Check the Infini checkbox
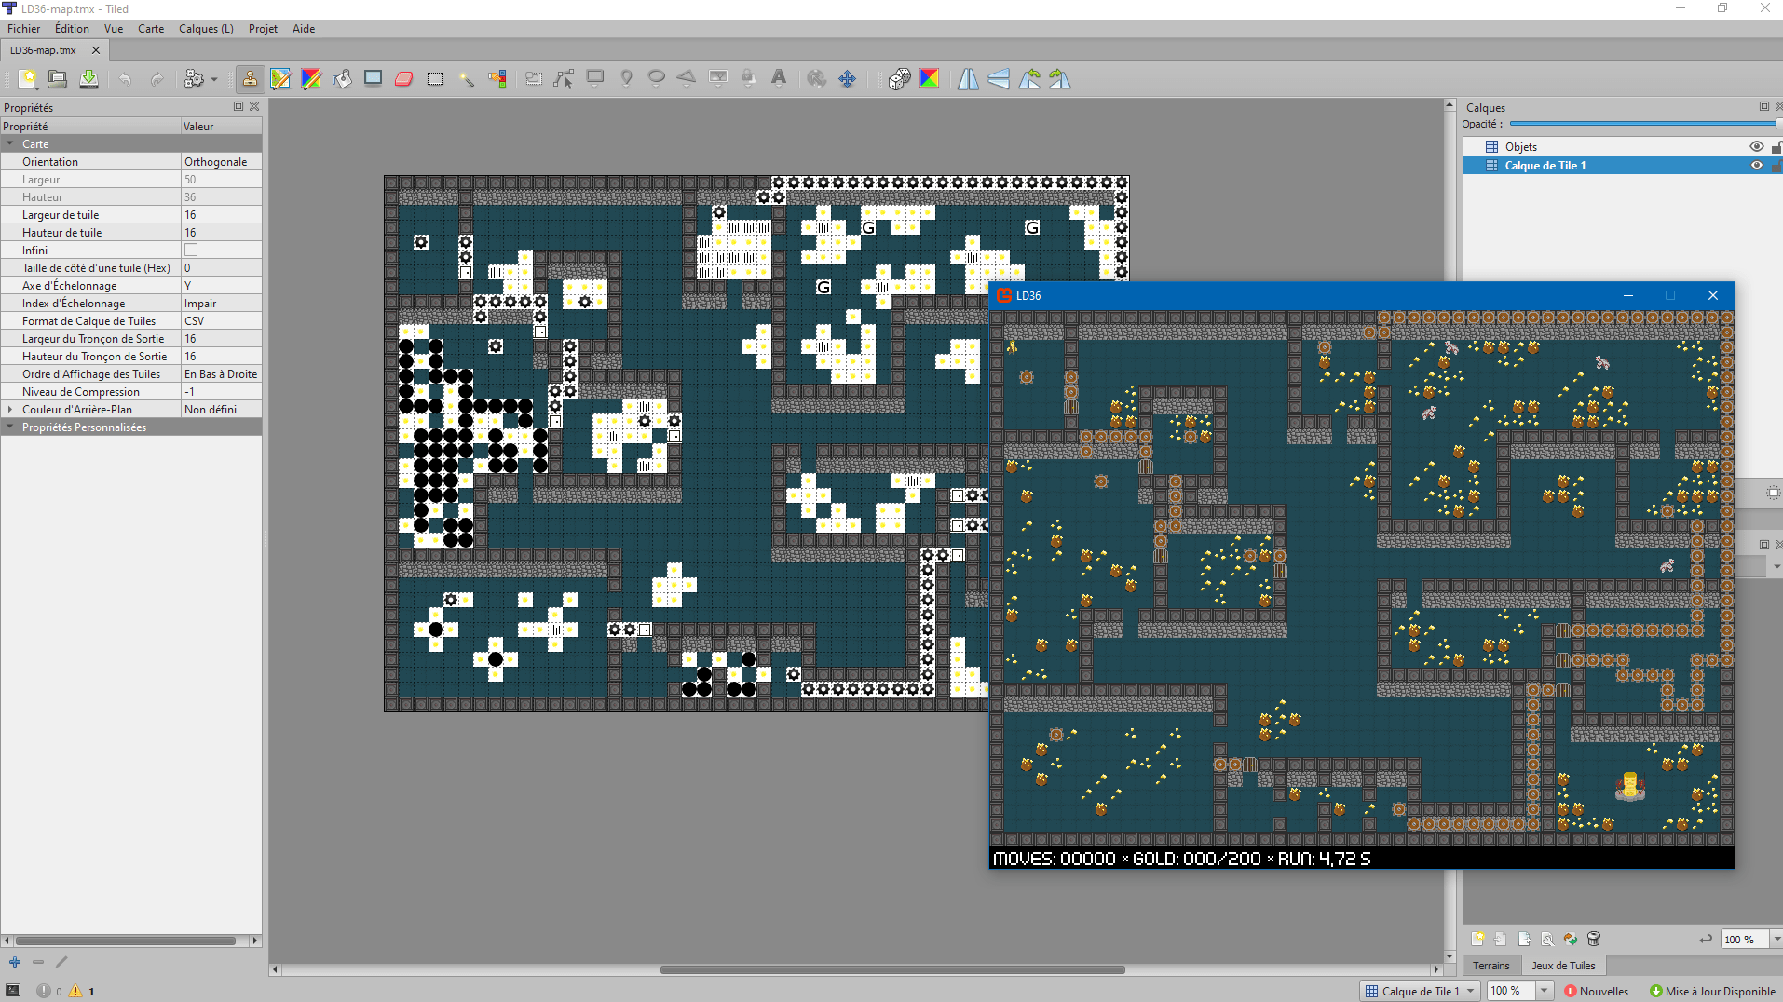Viewport: 1783px width, 1002px height. coord(190,250)
